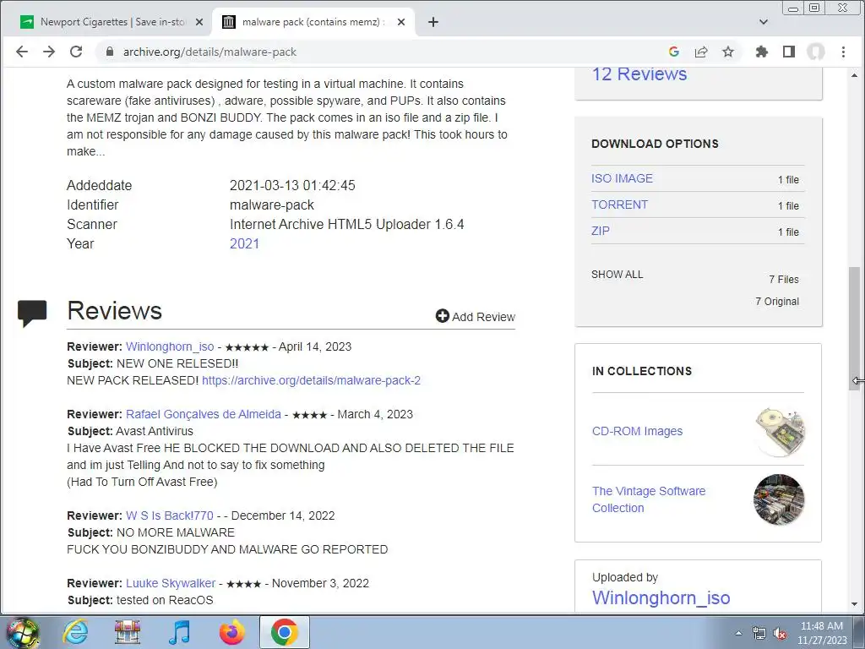Close the malware pack tab
Screen dimensions: 865x649
[x=401, y=22]
